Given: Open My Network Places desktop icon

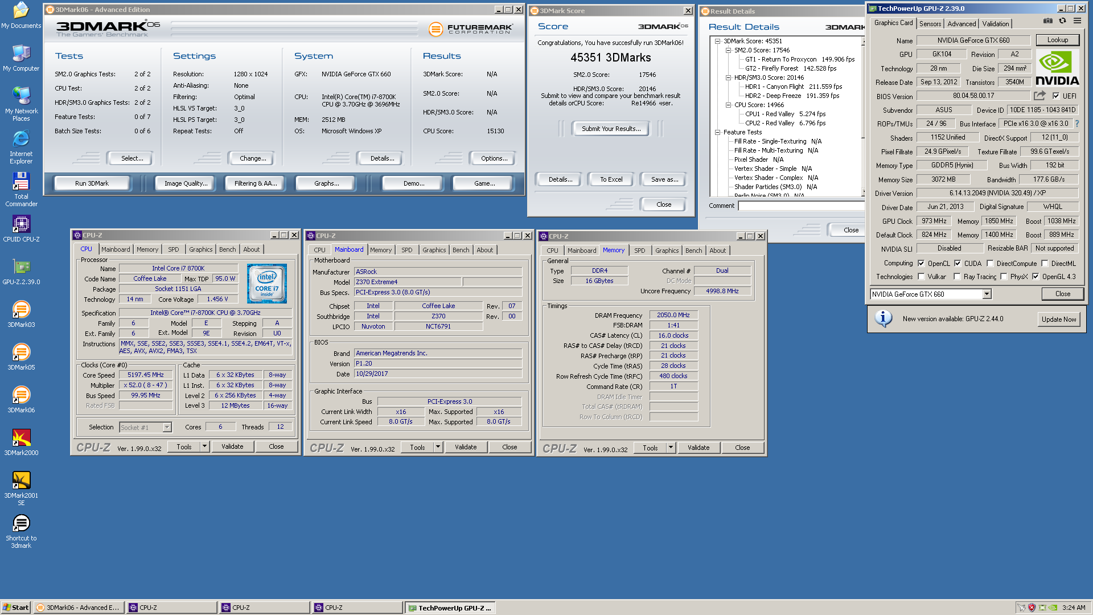Looking at the screenshot, I should coord(21,104).
